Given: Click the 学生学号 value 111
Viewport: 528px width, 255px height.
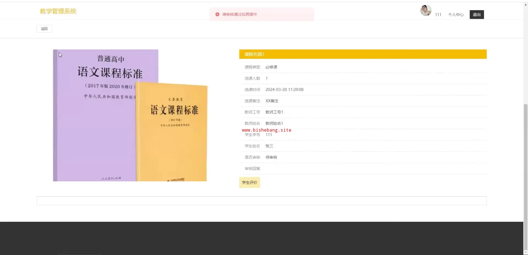Looking at the screenshot, I should point(269,135).
